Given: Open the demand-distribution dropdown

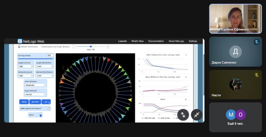Looking at the screenshot, I should [x=45, y=76].
